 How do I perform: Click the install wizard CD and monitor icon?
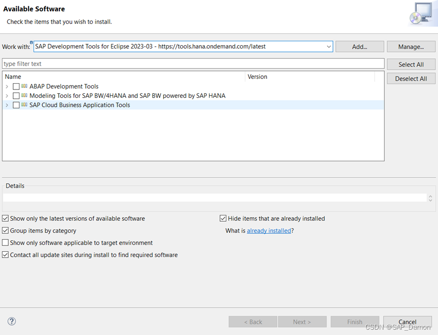click(x=422, y=14)
